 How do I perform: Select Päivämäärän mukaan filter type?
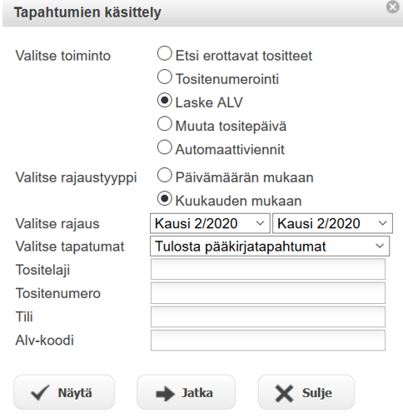point(165,175)
